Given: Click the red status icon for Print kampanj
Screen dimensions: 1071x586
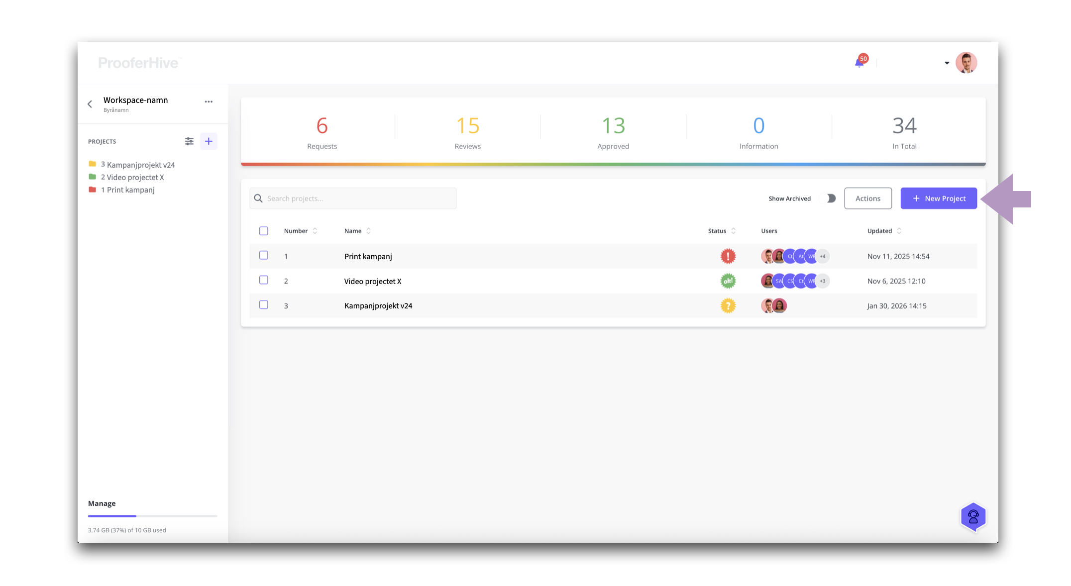Looking at the screenshot, I should click(728, 256).
